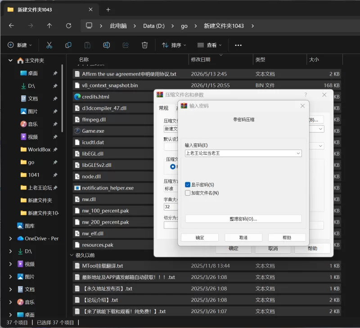Click 确定 in password dialog
360x328 pixels.
pyautogui.click(x=199, y=238)
